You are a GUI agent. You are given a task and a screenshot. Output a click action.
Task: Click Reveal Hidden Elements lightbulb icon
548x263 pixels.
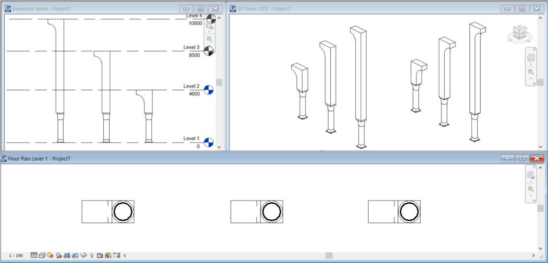[92, 256]
